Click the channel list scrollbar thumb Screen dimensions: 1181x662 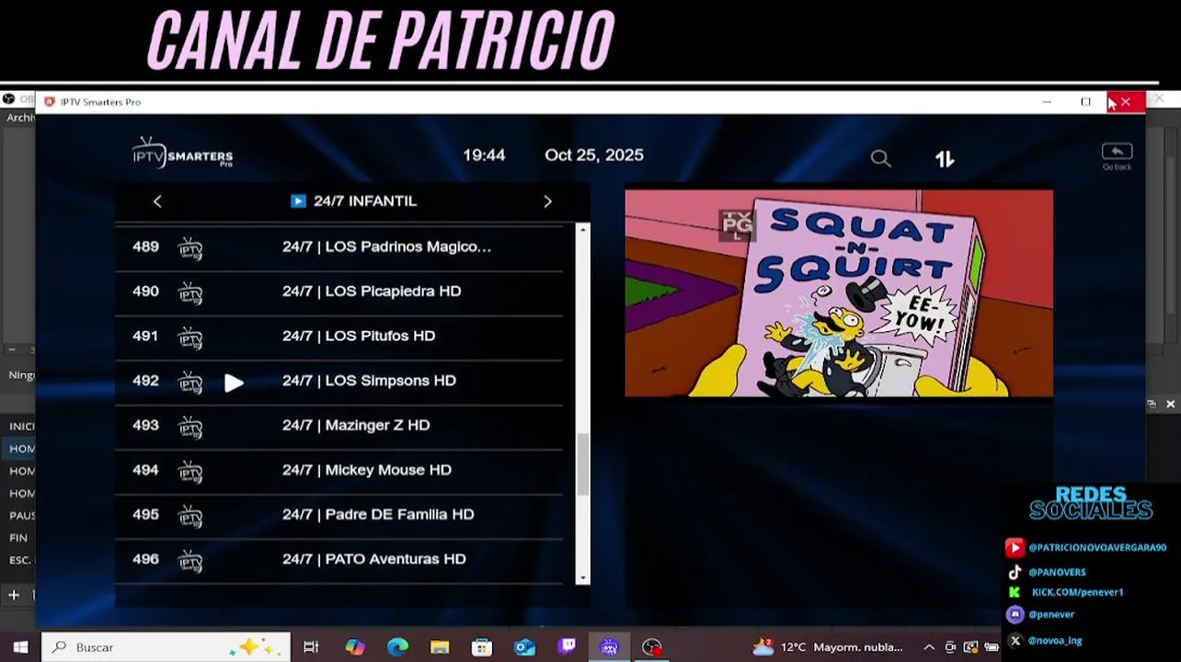[x=582, y=463]
